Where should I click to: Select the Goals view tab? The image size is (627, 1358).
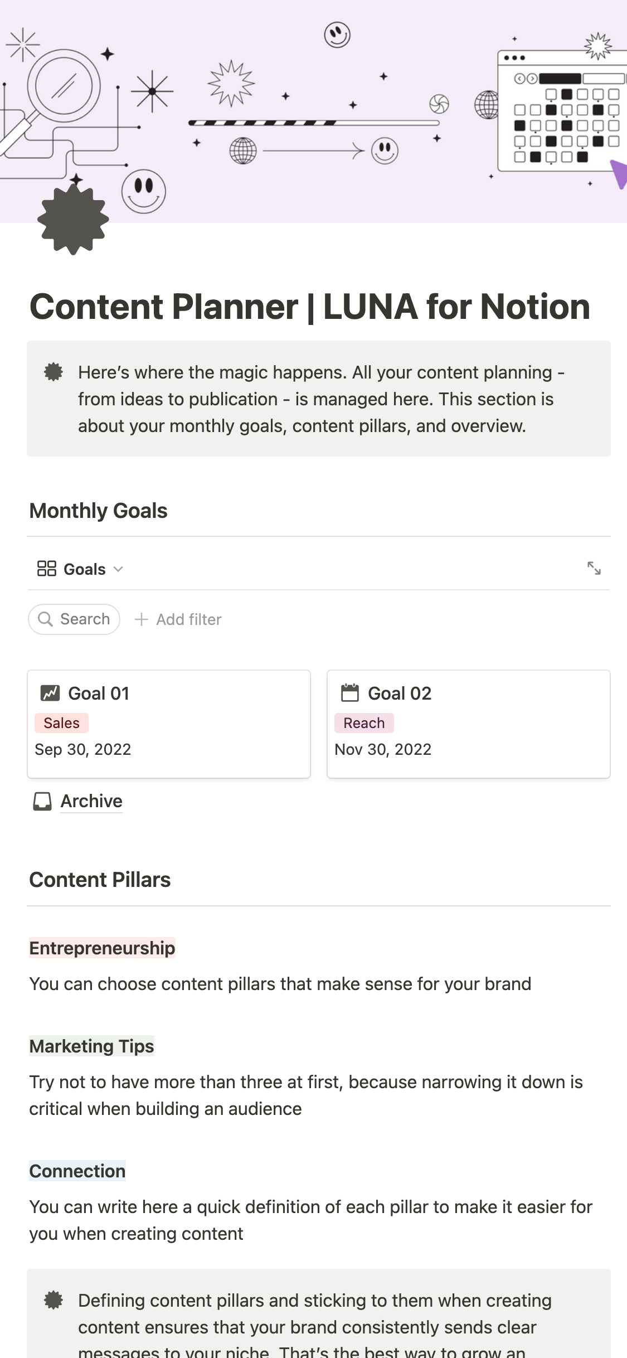(x=84, y=569)
